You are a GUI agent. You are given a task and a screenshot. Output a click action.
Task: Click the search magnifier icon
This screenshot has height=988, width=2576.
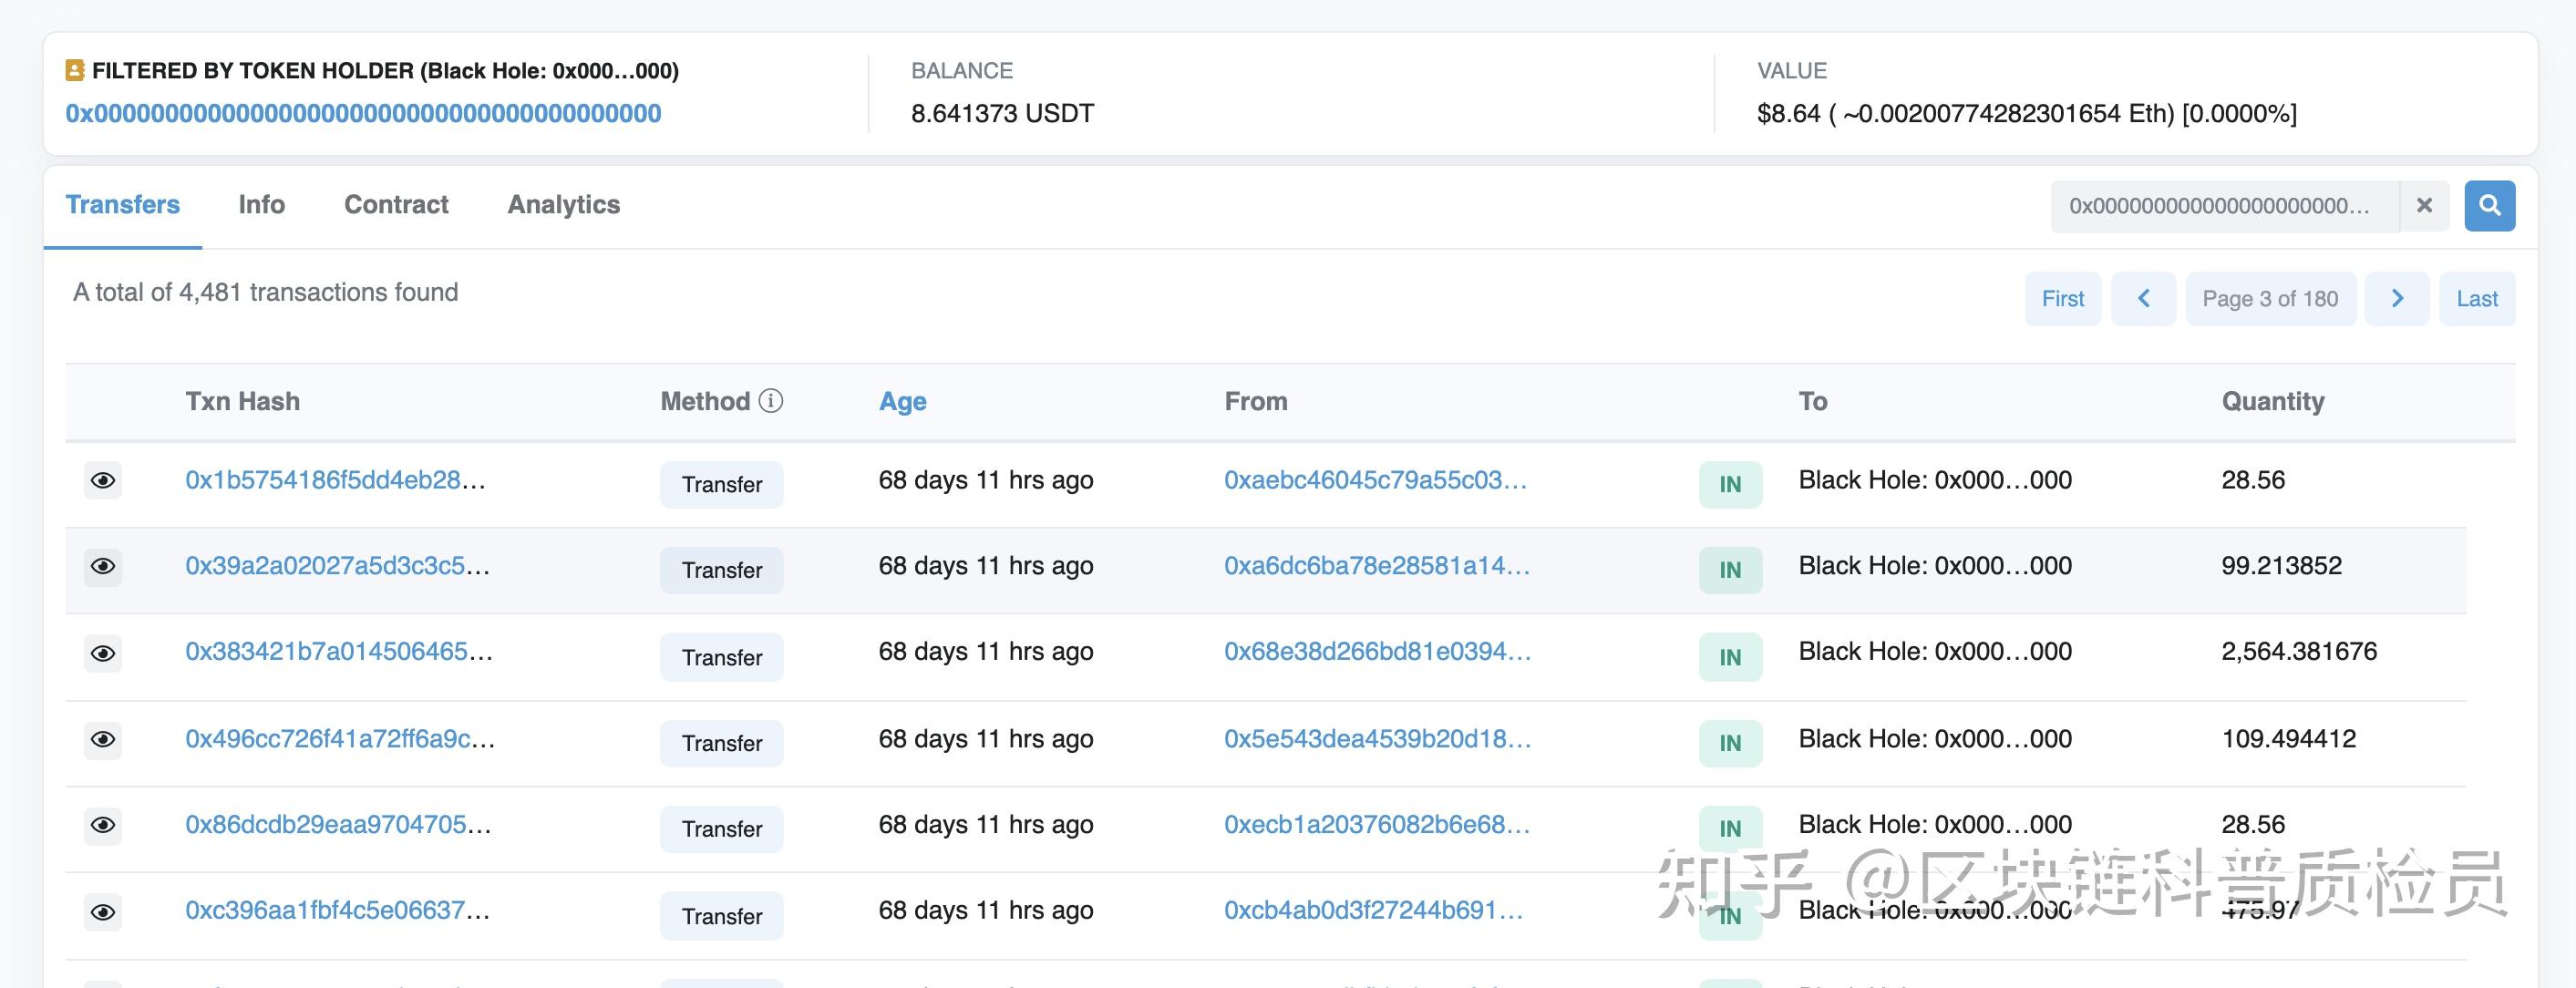[2489, 205]
